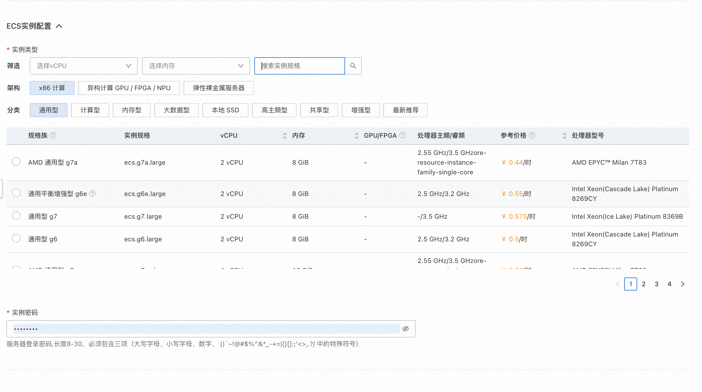Select 异构计算 GPU / FPGA / NPU tab
The height and width of the screenshot is (392, 702).
coord(129,88)
